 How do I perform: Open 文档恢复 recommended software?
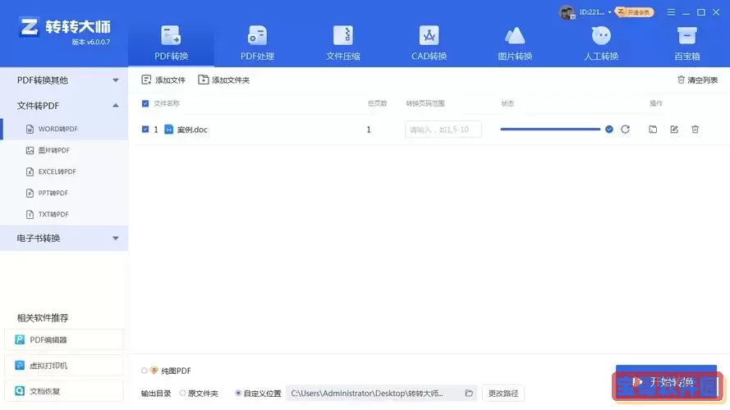(64, 391)
